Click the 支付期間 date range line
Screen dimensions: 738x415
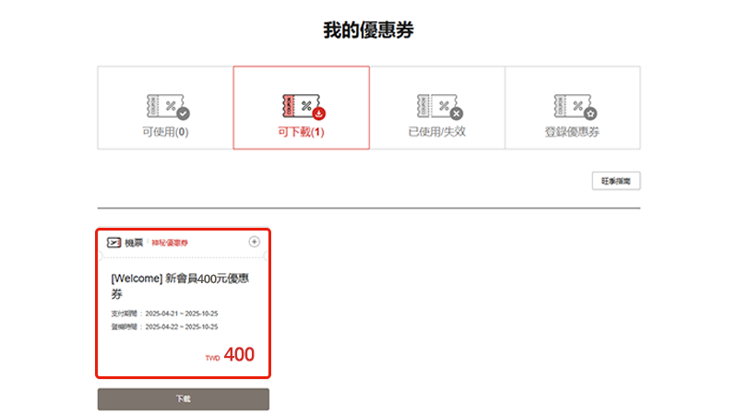click(x=163, y=314)
